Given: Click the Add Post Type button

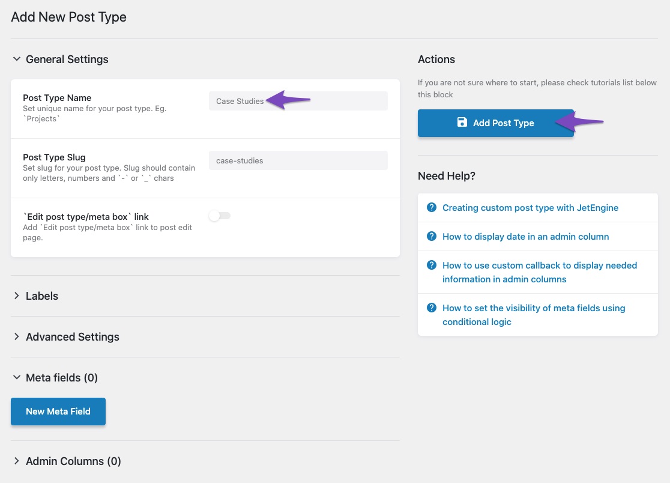Looking at the screenshot, I should 496,123.
